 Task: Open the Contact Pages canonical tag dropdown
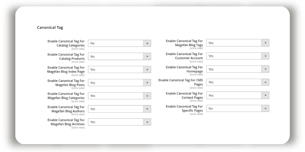238,95
